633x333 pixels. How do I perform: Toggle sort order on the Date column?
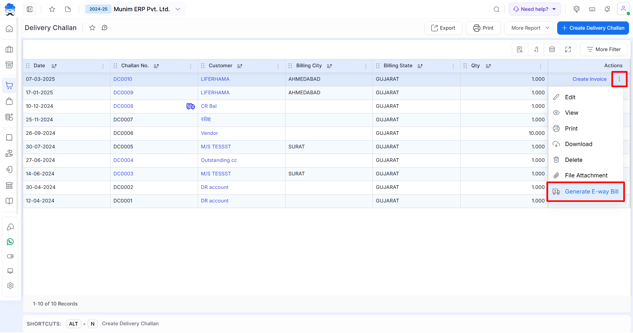pyautogui.click(x=54, y=66)
